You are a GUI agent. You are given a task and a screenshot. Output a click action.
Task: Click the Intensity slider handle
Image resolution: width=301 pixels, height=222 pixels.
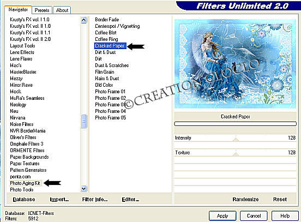point(236,139)
